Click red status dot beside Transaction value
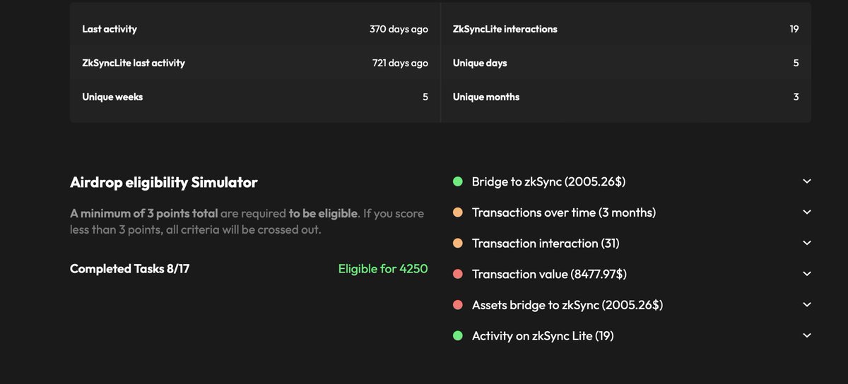The image size is (848, 384). coord(457,274)
